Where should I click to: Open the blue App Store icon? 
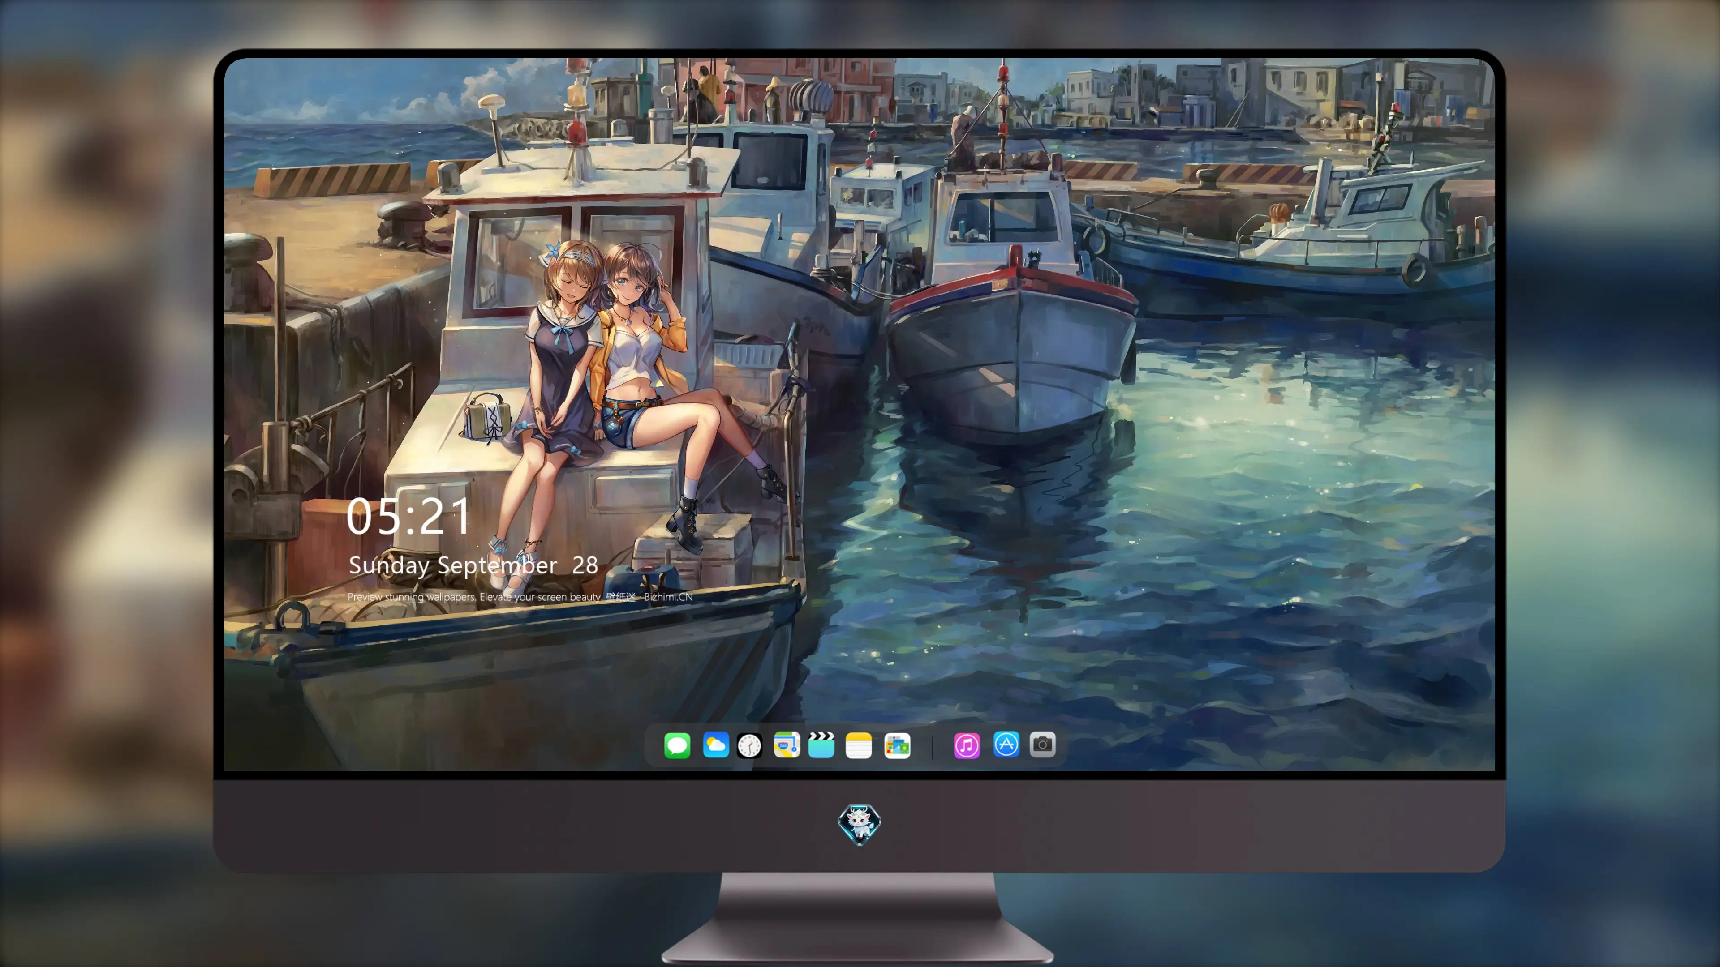(x=1006, y=745)
